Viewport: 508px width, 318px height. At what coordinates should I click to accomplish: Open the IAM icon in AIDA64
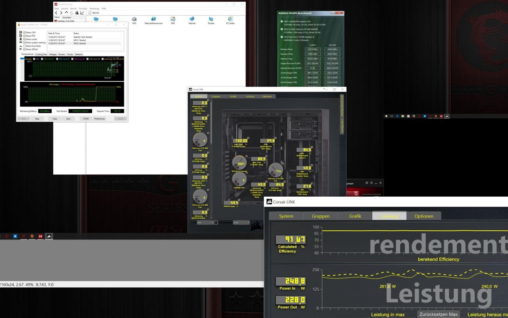[173, 21]
